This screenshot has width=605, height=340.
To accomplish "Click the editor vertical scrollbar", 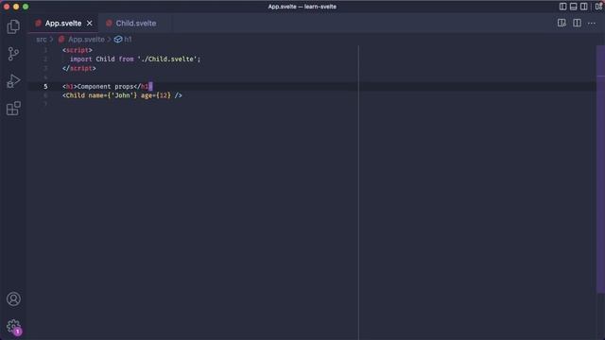I will click(600, 170).
